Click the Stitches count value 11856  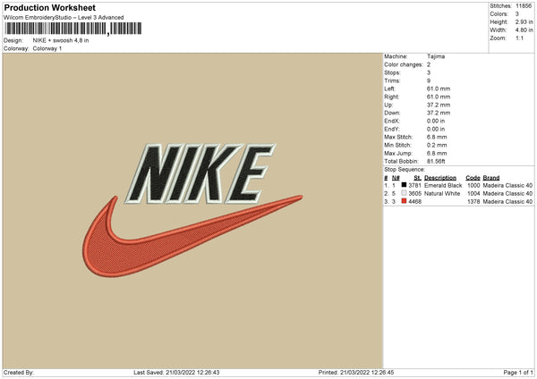tap(524, 6)
